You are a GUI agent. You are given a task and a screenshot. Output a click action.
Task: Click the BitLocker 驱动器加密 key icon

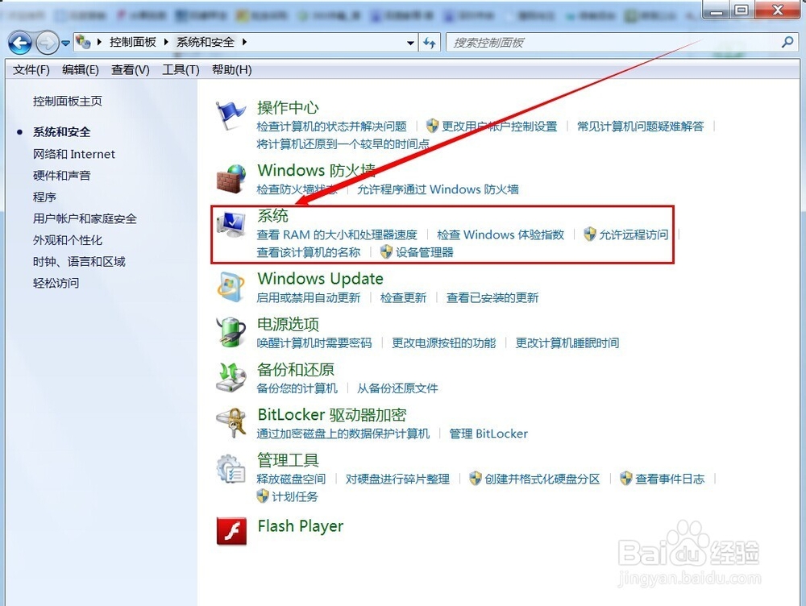pos(231,422)
